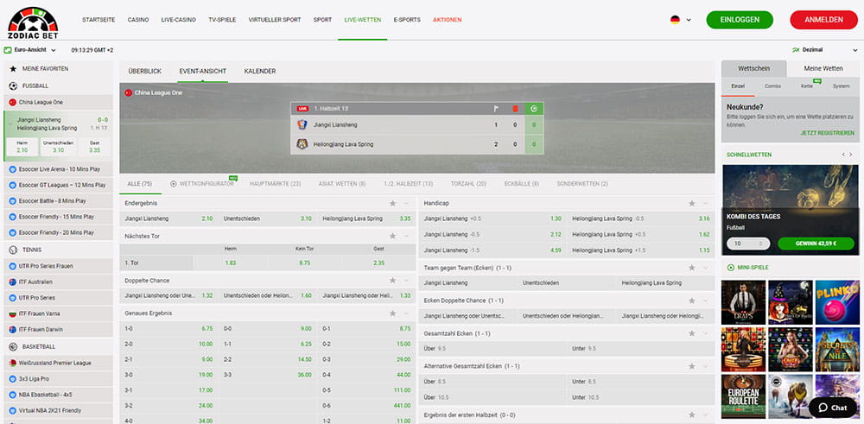Bet Unentschieden at 3.10 in Endergebnis

[268, 218]
